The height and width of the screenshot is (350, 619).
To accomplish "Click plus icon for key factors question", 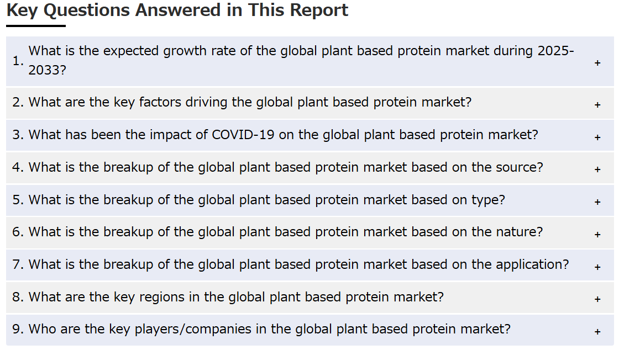I will click(x=597, y=105).
